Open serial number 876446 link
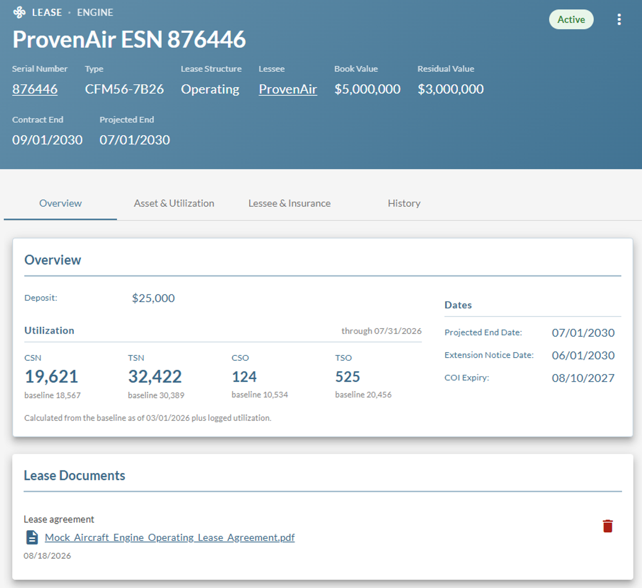Image resolution: width=642 pixels, height=588 pixels. click(x=35, y=89)
